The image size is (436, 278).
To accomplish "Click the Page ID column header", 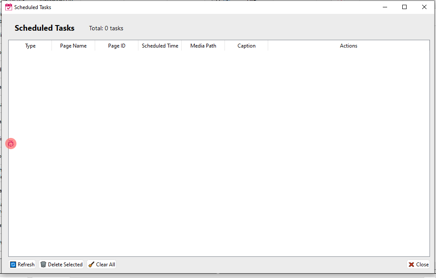I will (x=116, y=45).
